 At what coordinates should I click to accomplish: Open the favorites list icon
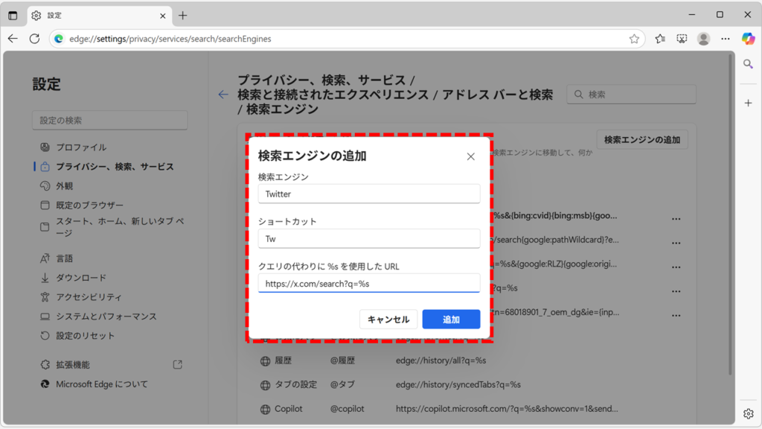pos(660,39)
